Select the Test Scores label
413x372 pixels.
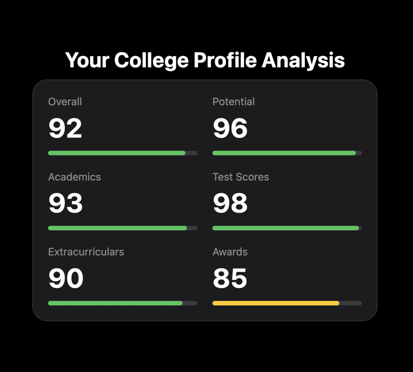pos(241,177)
